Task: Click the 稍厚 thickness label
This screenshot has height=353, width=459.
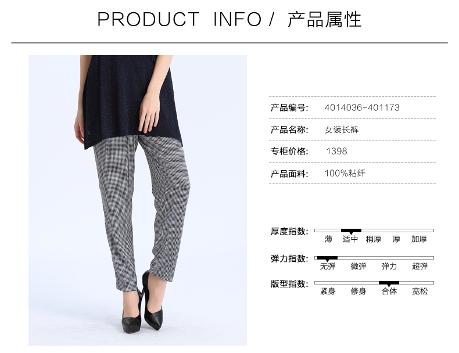Action: pos(374,239)
